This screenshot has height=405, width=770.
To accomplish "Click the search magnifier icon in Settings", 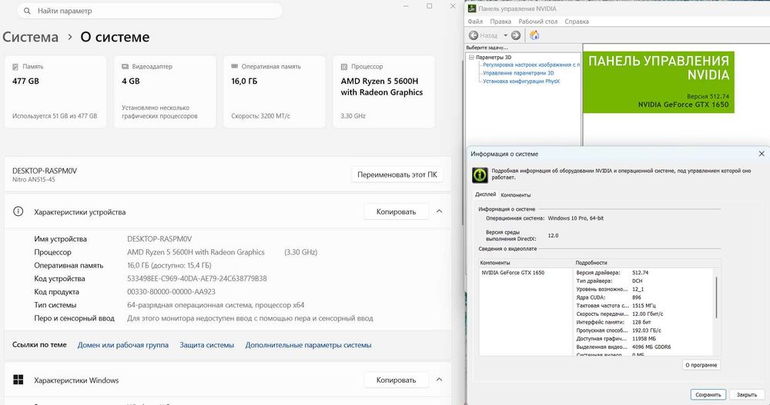I will (27, 11).
